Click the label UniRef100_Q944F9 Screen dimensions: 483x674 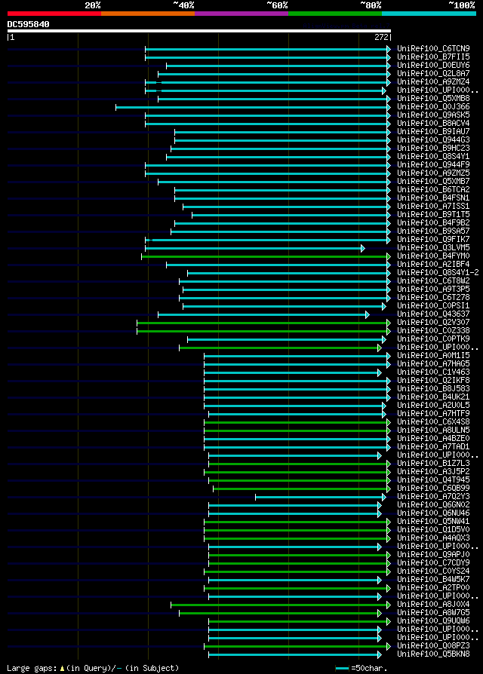pos(433,164)
